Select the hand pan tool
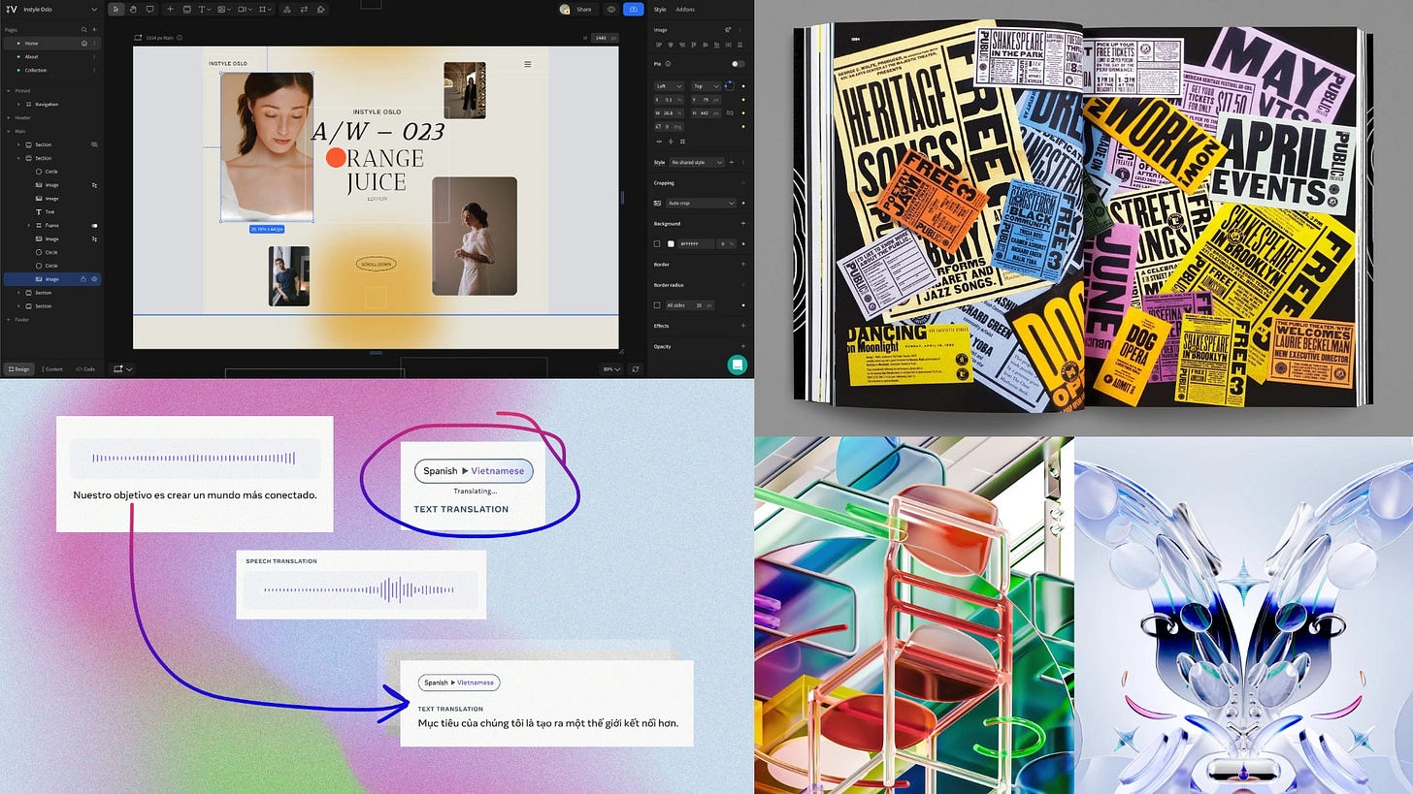The width and height of the screenshot is (1413, 794). click(133, 9)
